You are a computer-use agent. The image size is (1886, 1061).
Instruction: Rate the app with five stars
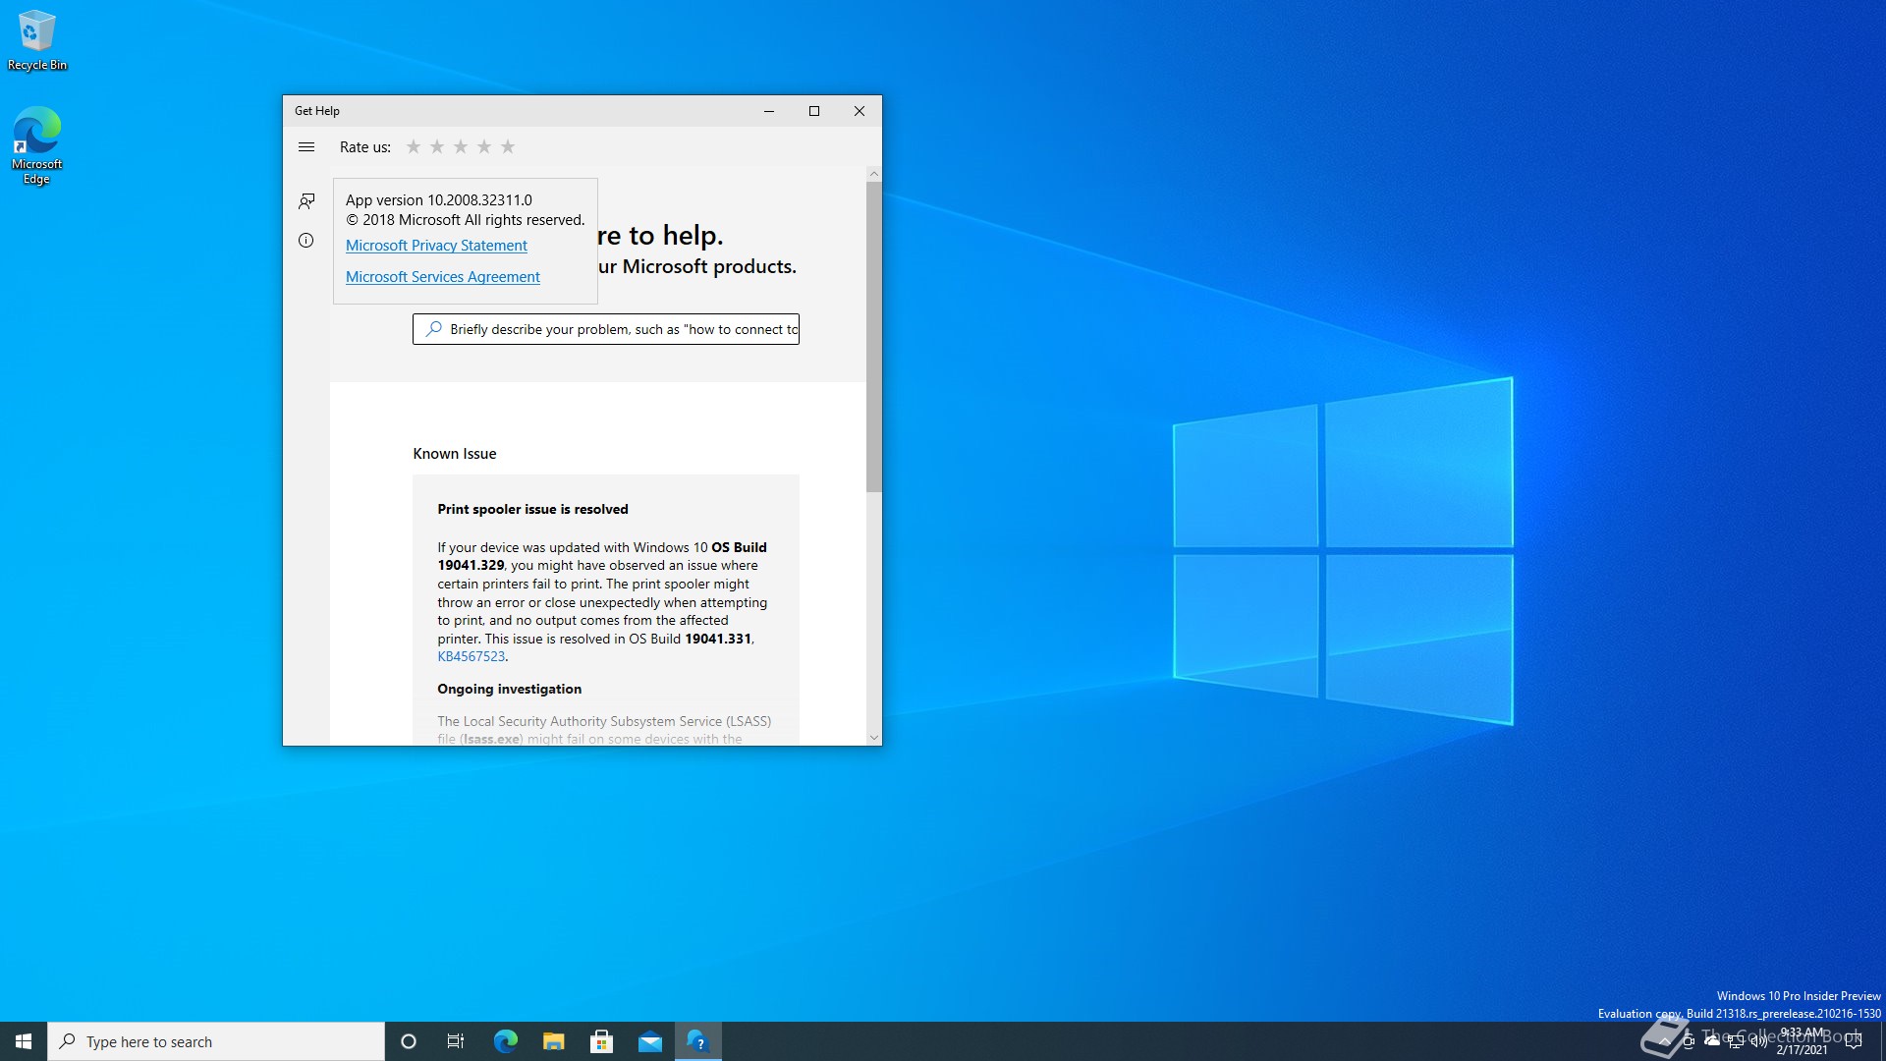[508, 147]
